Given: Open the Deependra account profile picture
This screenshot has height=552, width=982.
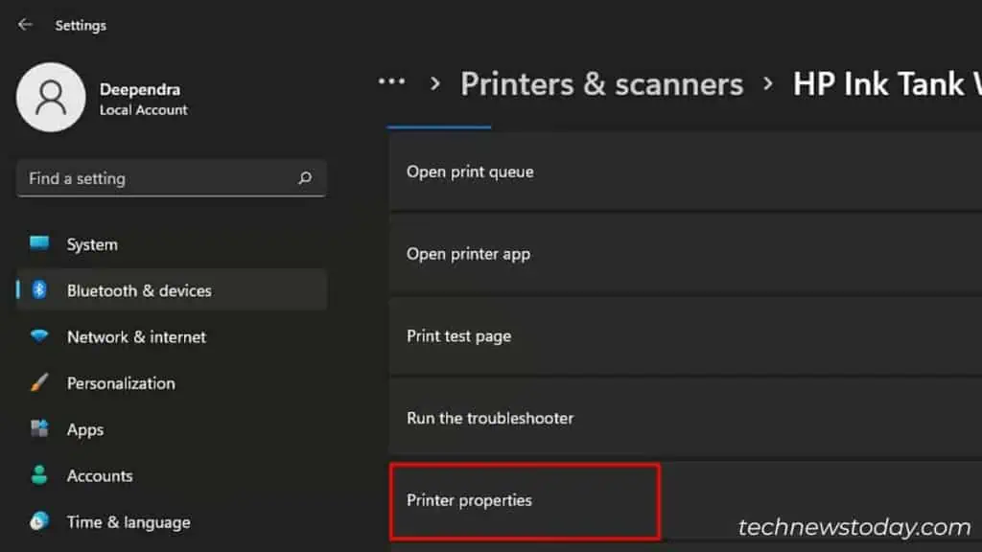Looking at the screenshot, I should point(51,98).
